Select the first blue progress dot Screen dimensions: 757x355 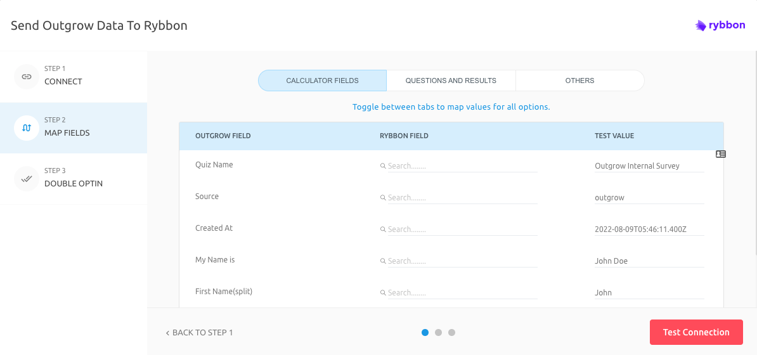[x=425, y=332]
